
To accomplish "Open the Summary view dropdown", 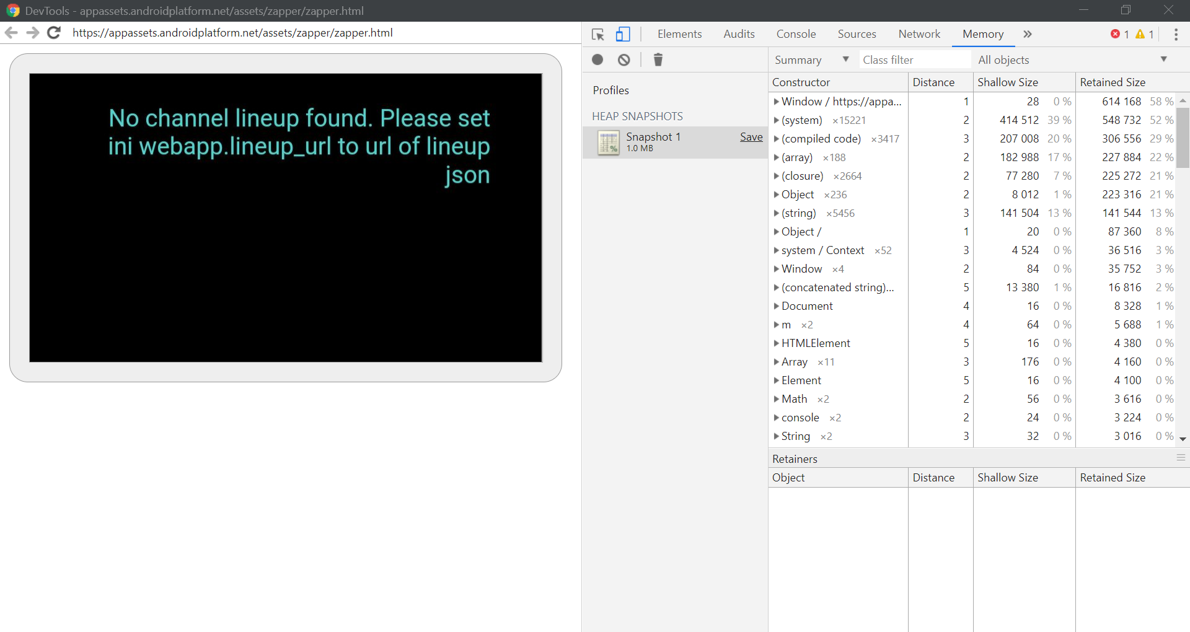I will pos(812,59).
